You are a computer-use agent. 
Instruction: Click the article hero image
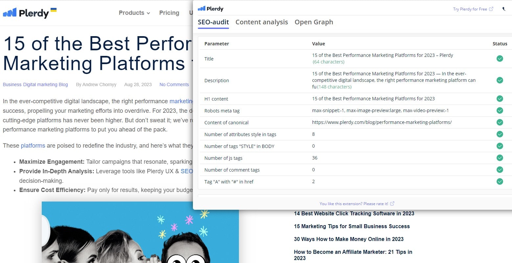tap(140, 232)
